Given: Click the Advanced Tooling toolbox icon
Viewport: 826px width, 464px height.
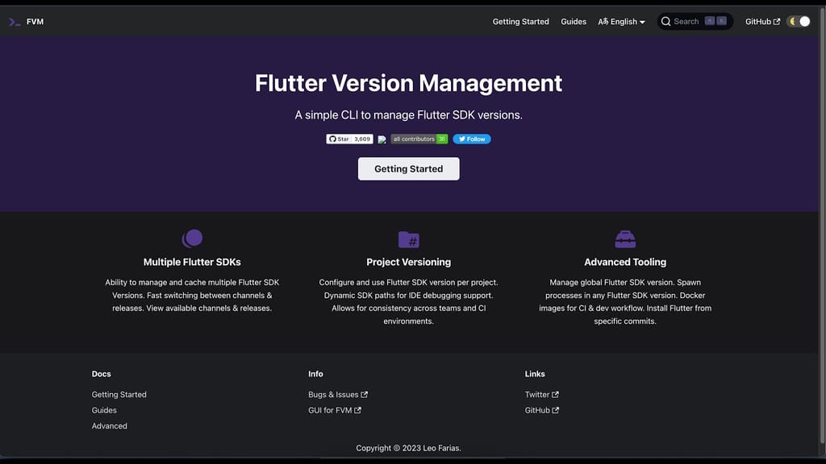Looking at the screenshot, I should click(x=625, y=238).
